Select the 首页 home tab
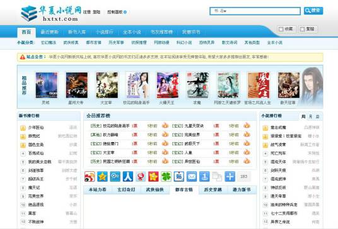This screenshot has width=338, height=229. click(x=26, y=32)
